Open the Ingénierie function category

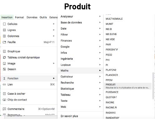(x=80, y=59)
